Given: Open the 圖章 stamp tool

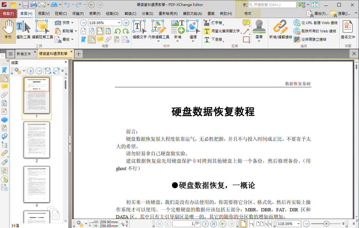Looking at the screenshot, I should pos(259,30).
